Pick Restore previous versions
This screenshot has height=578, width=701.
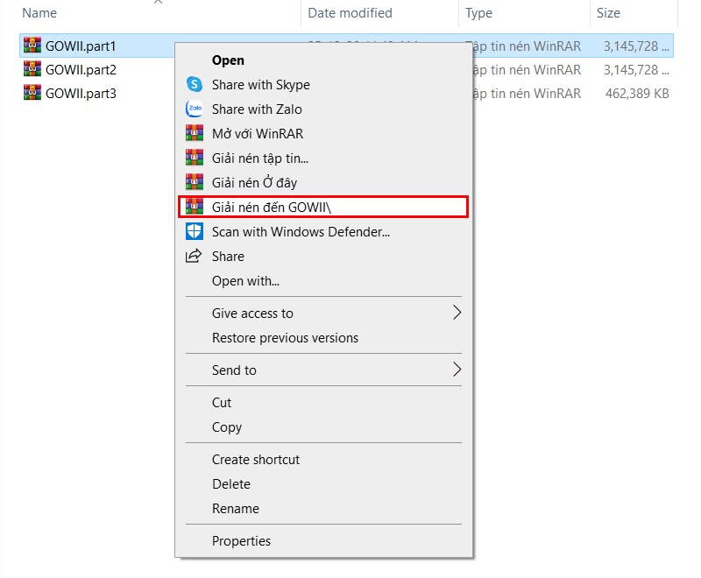285,338
